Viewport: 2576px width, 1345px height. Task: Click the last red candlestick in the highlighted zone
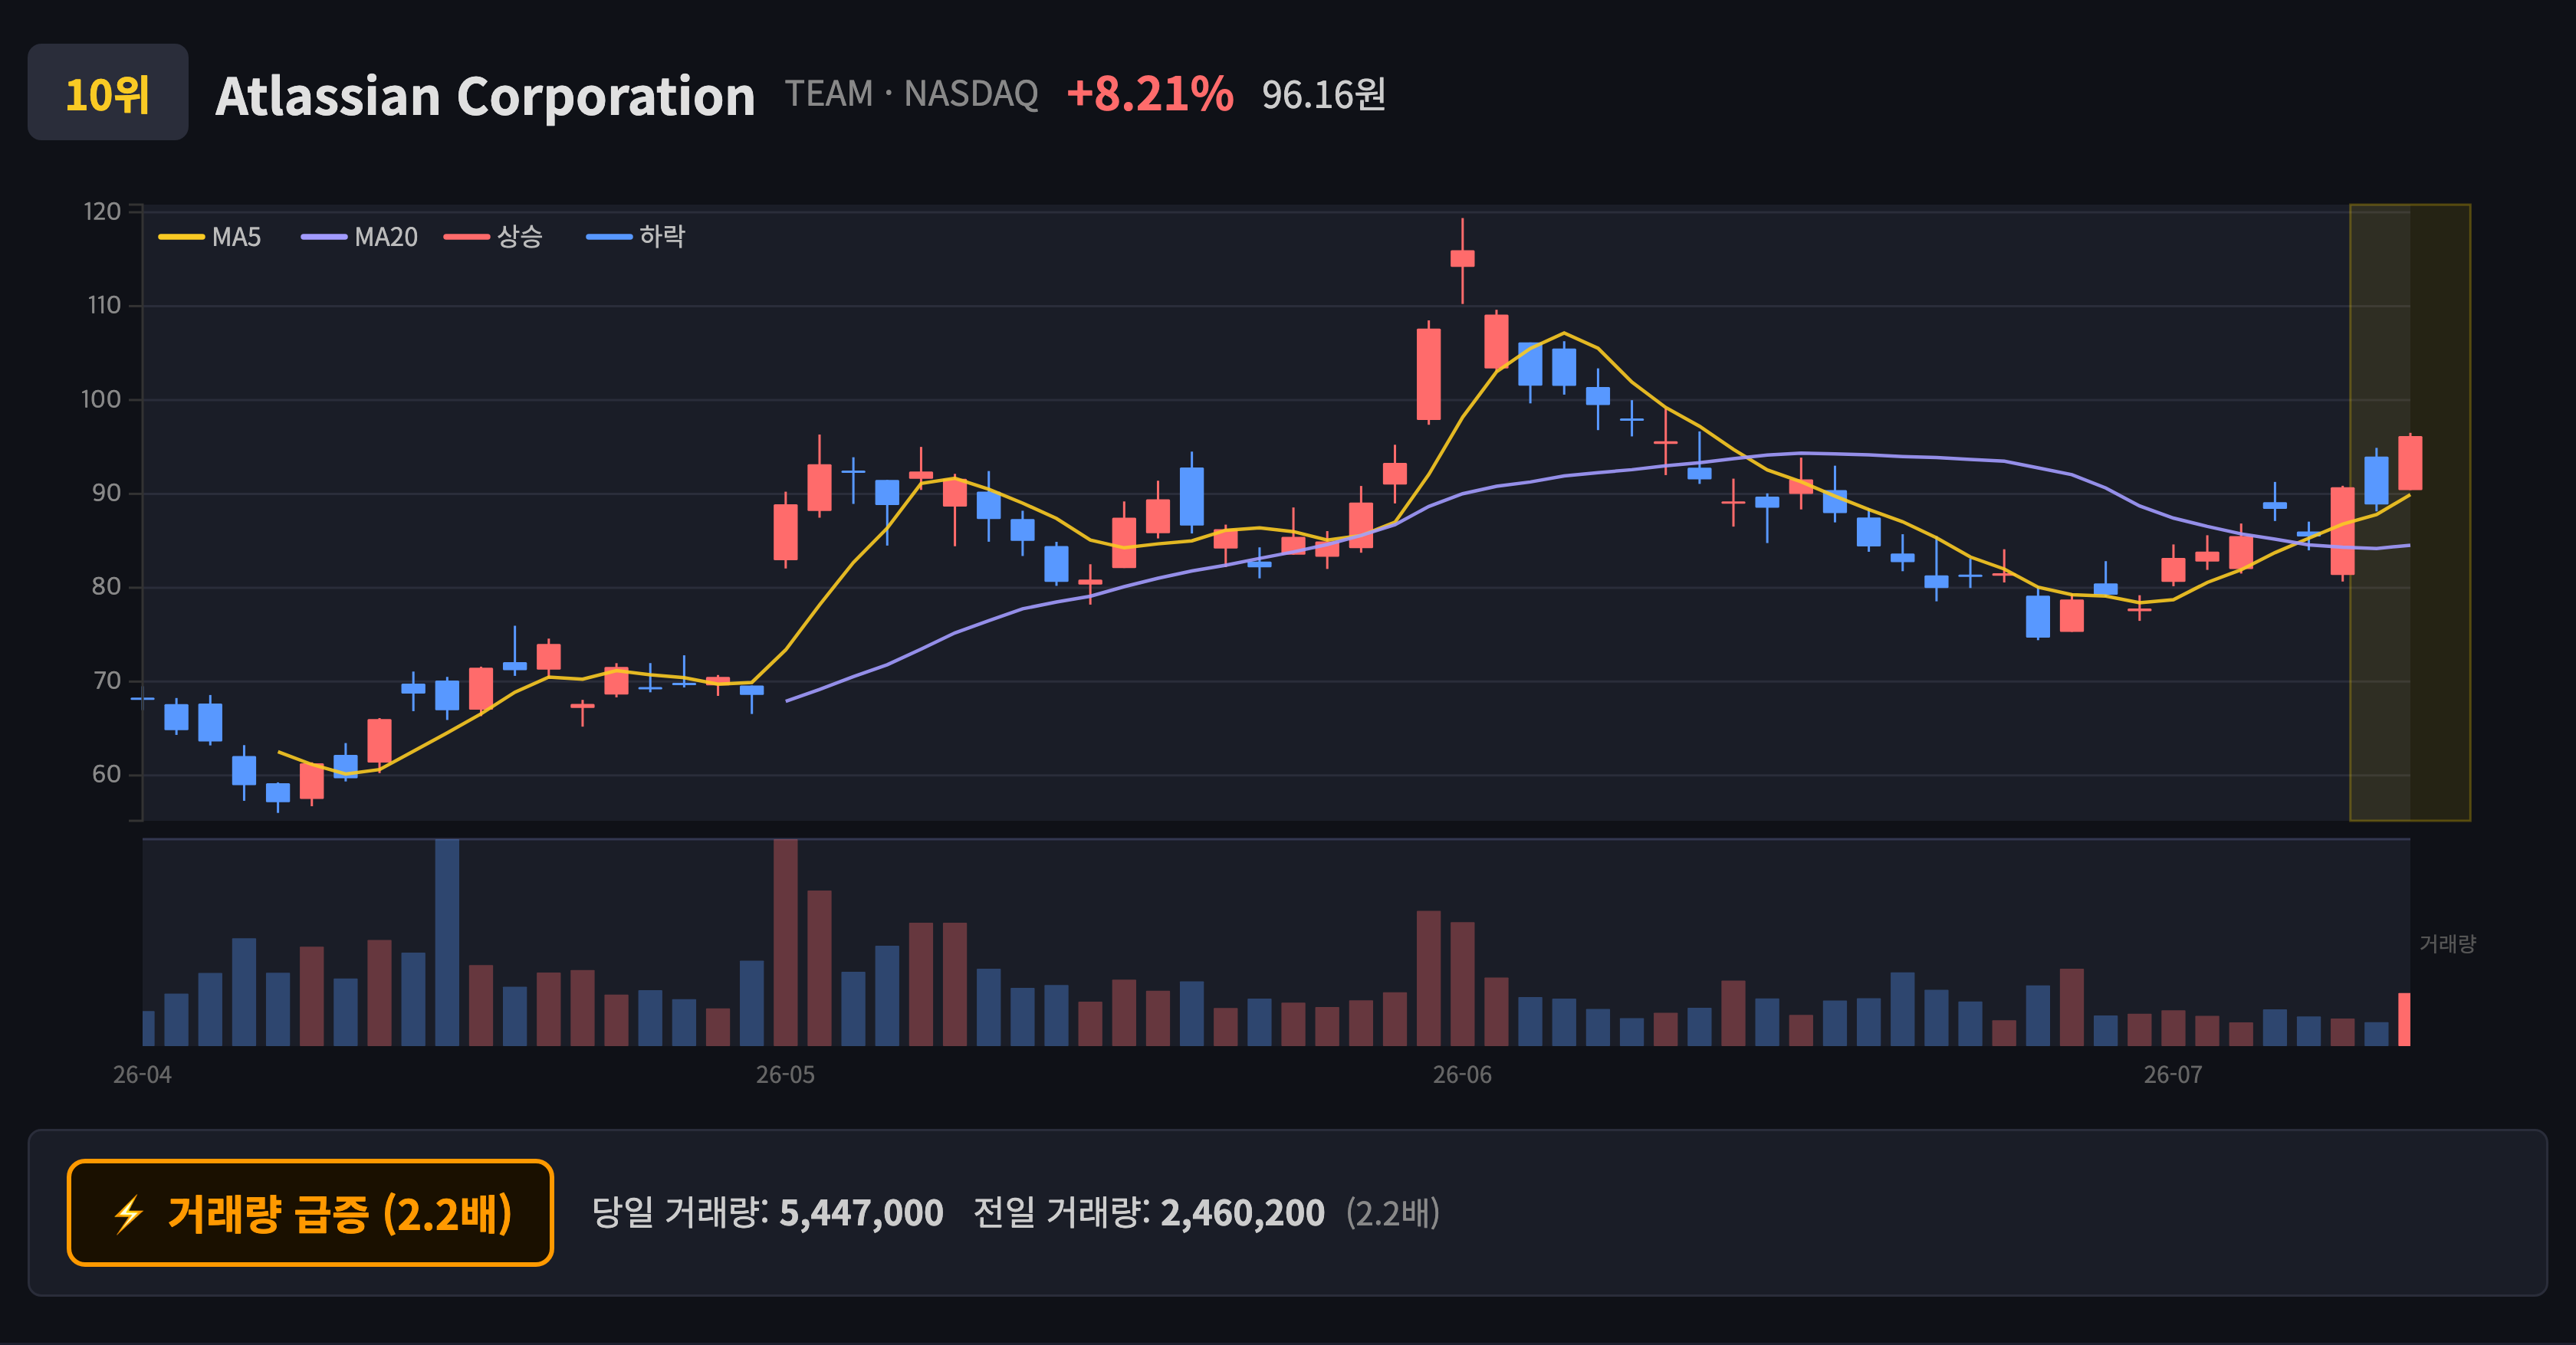(x=2410, y=463)
